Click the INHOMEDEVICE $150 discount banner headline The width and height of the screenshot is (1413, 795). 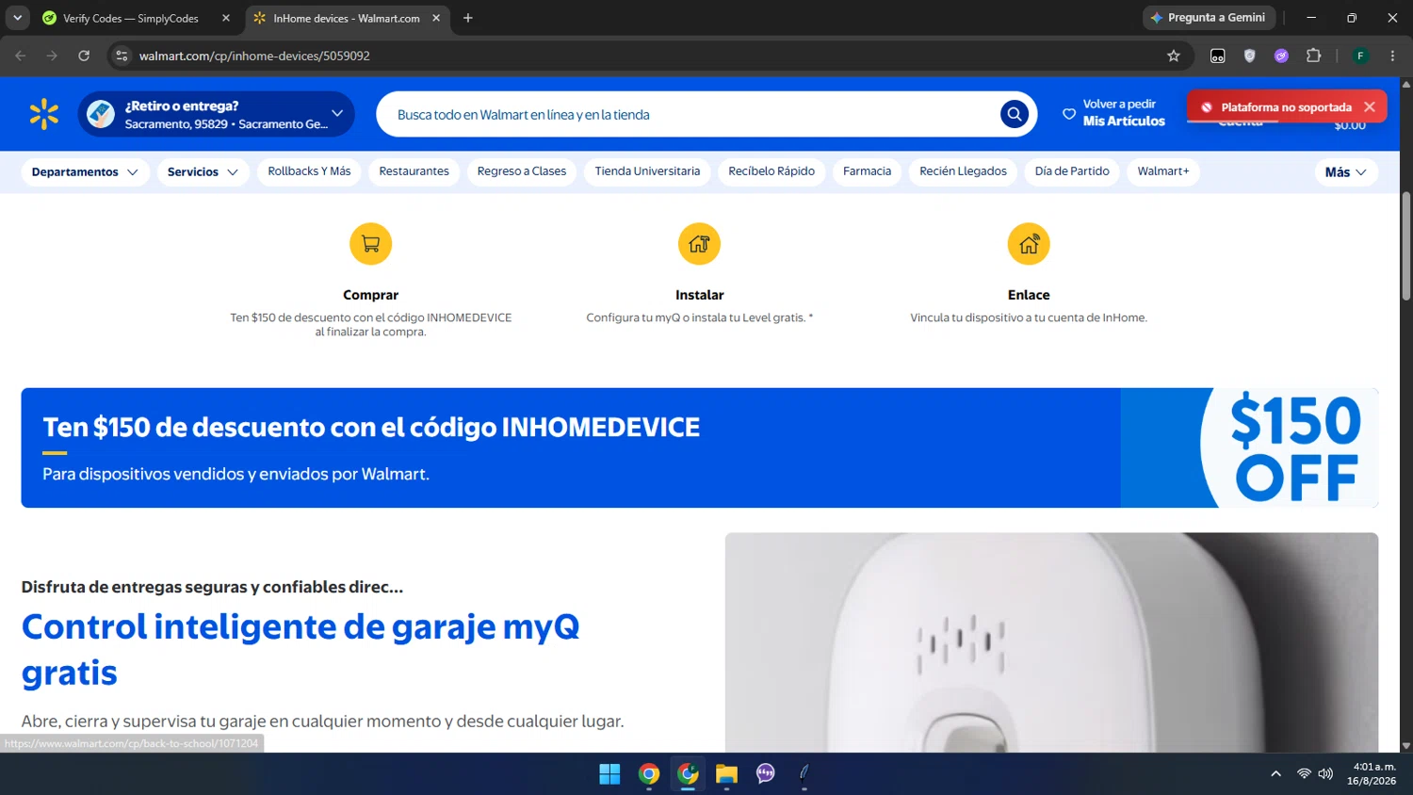(x=371, y=428)
